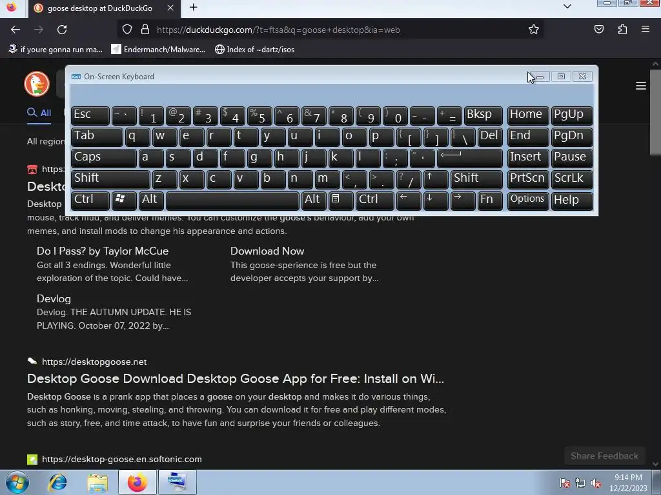Click the Options key on On-Screen Keyboard
The width and height of the screenshot is (661, 495).
click(x=528, y=200)
